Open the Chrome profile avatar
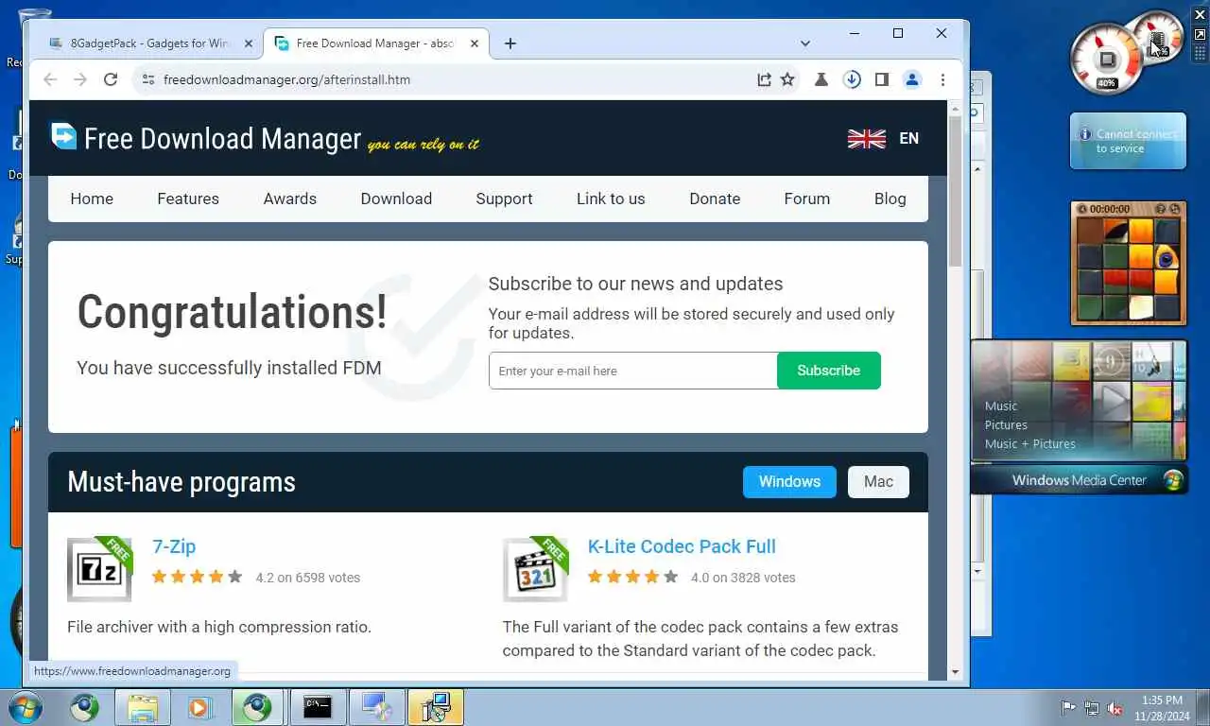 (x=912, y=79)
